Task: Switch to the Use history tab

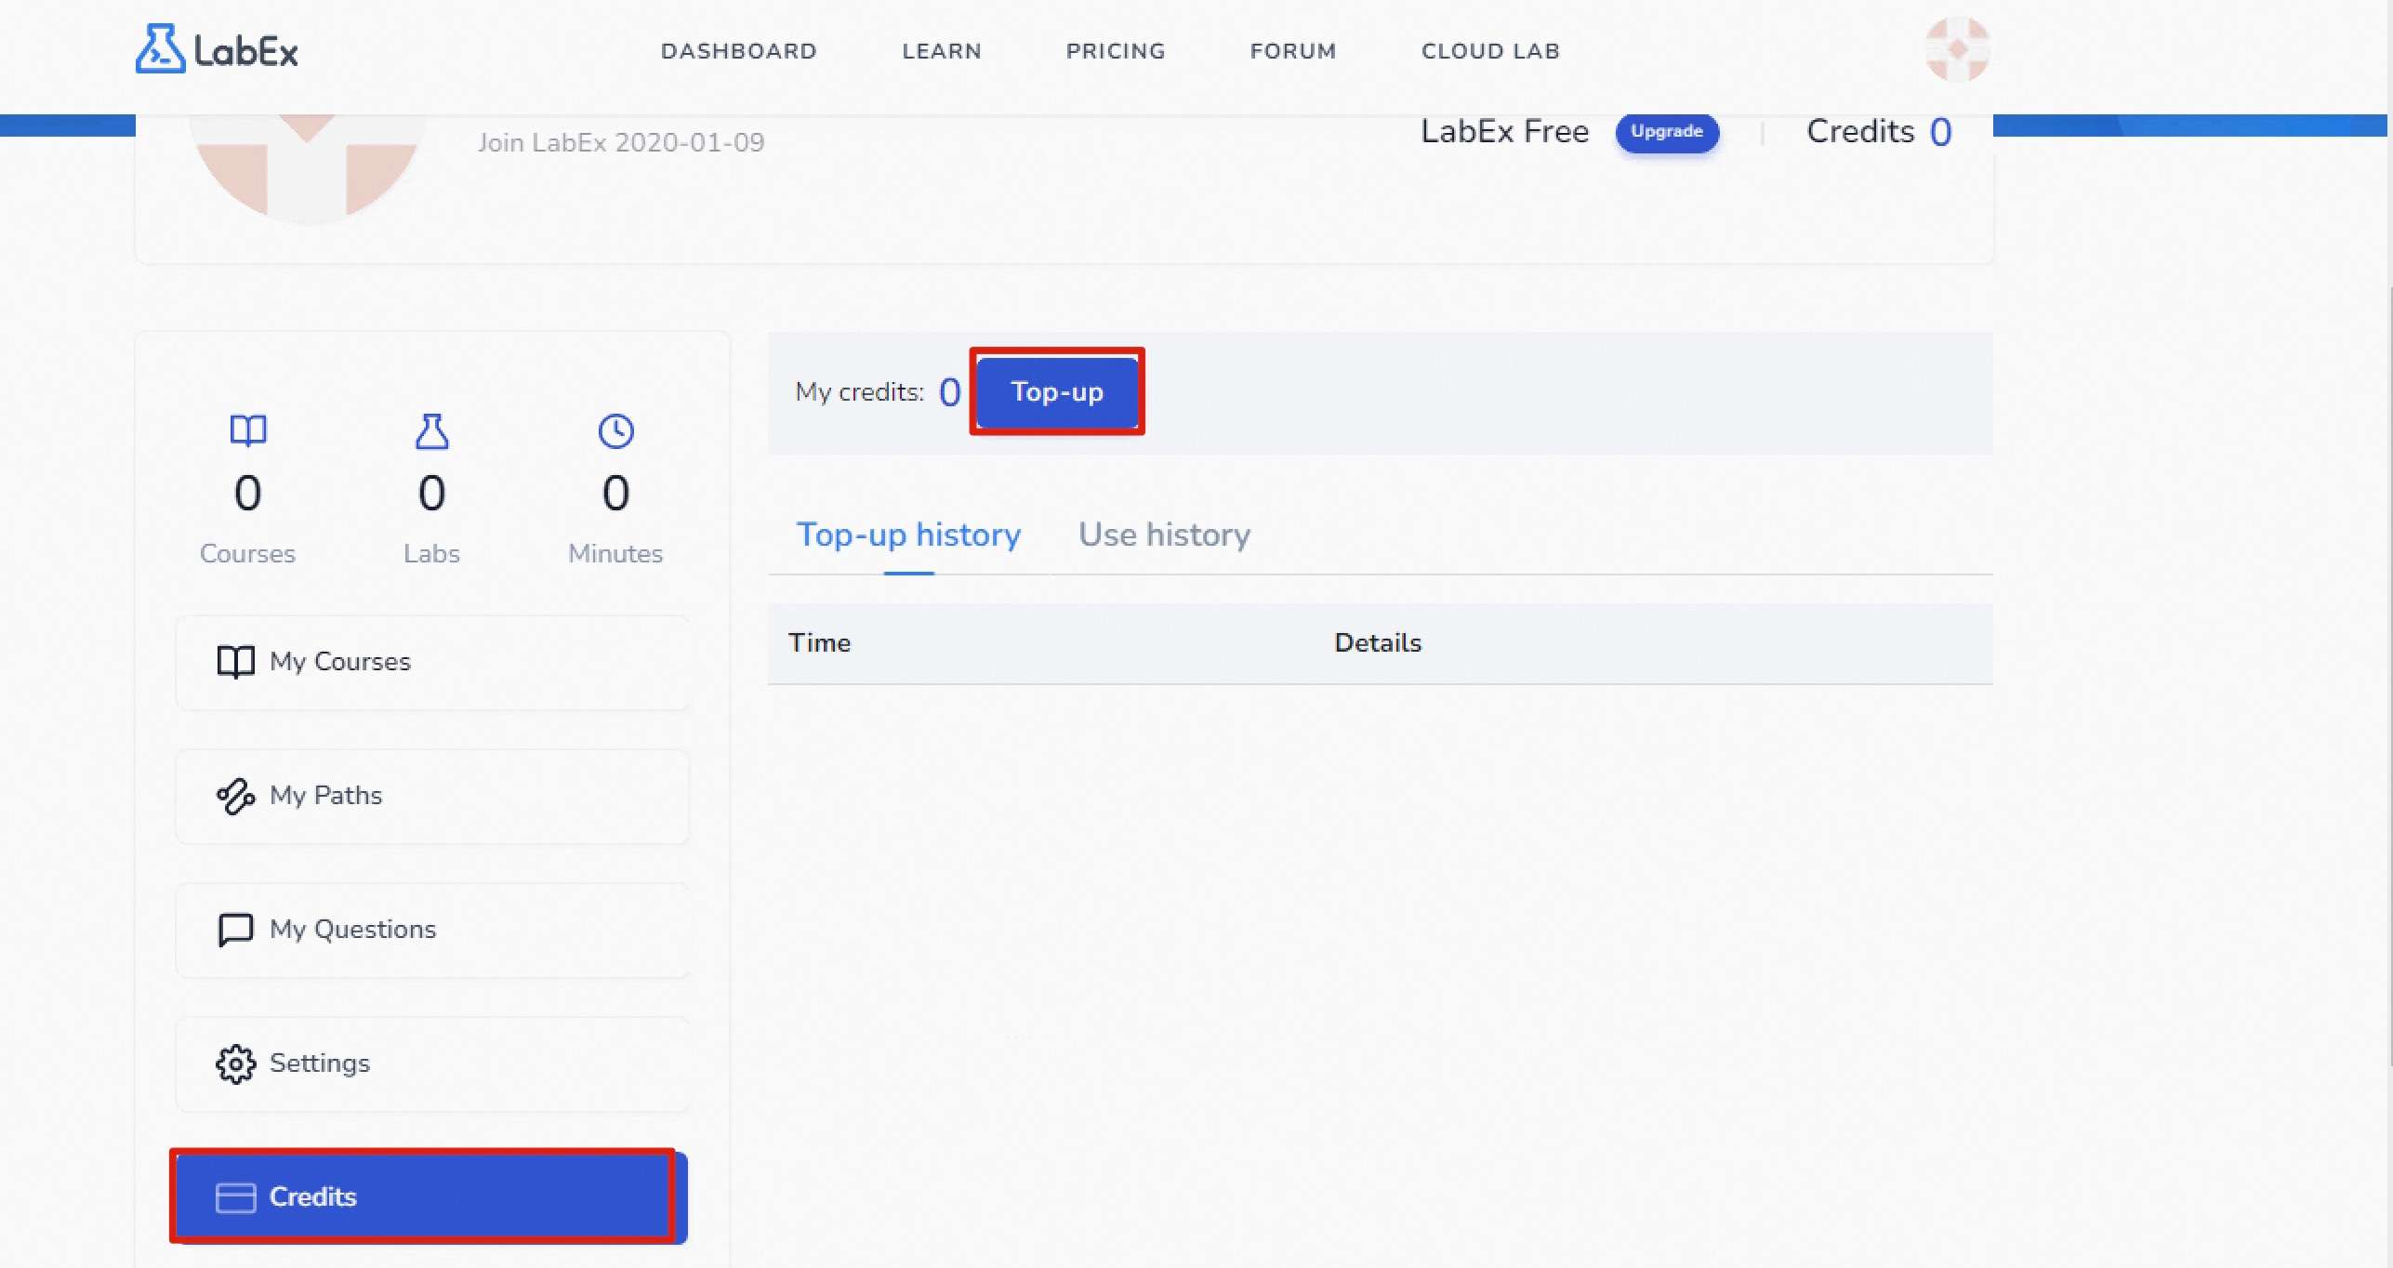Action: (1164, 535)
